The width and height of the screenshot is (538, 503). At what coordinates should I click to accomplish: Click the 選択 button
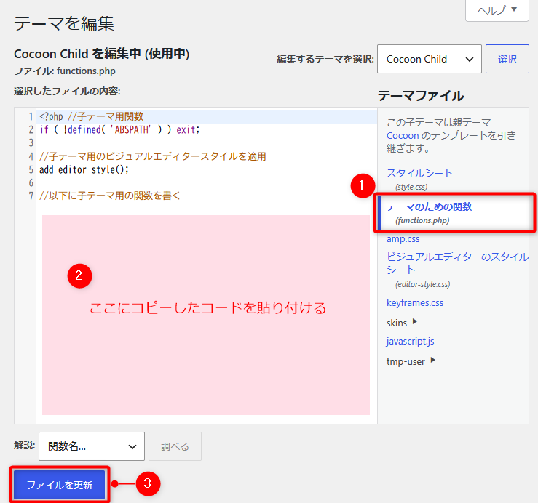(x=507, y=59)
